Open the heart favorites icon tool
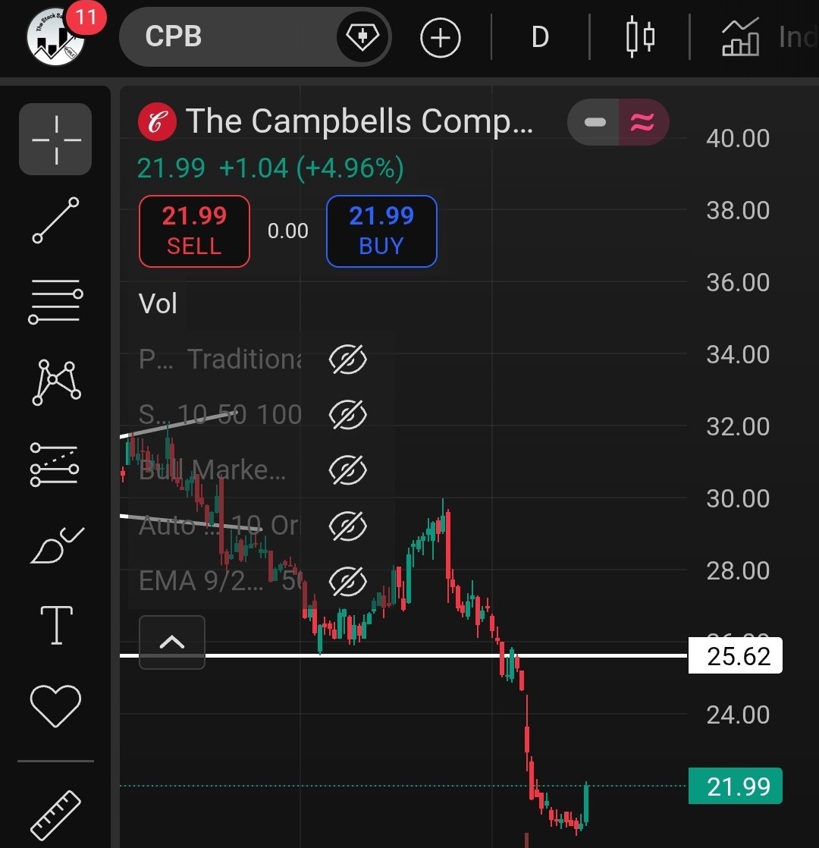The image size is (819, 848). [55, 705]
